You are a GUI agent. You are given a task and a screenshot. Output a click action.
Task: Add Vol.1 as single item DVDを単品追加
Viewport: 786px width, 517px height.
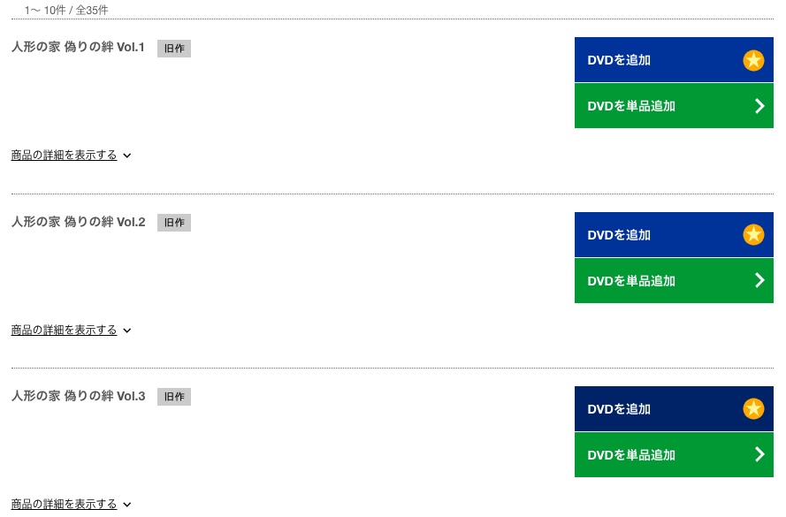[x=674, y=106]
